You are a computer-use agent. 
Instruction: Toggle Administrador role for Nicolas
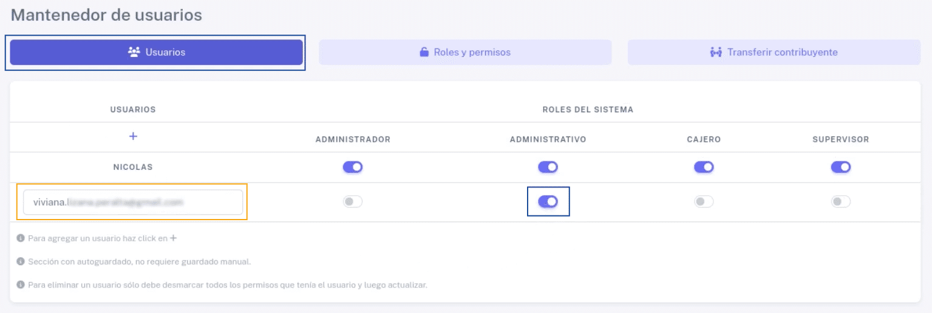(353, 167)
